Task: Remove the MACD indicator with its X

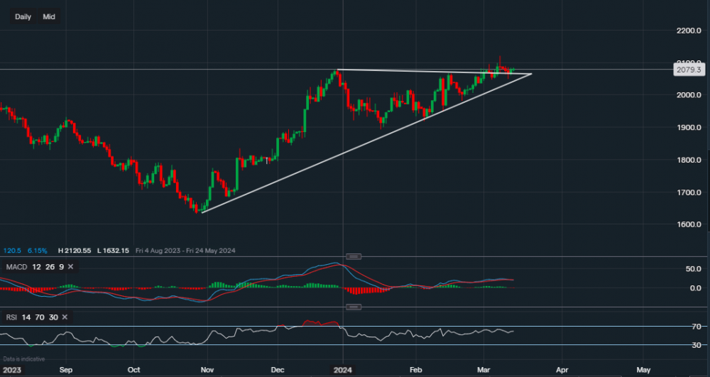Action: tap(70, 266)
